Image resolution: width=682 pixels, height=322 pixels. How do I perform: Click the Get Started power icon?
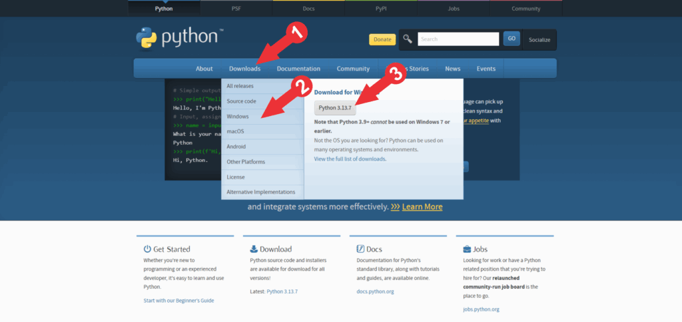(147, 249)
